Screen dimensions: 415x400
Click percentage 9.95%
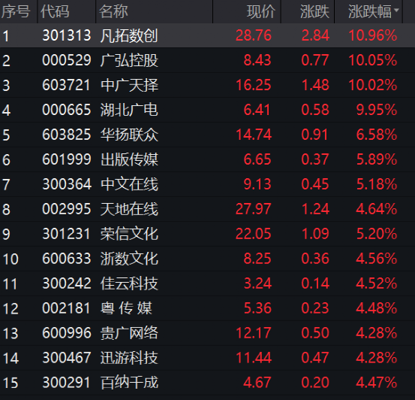(377, 110)
